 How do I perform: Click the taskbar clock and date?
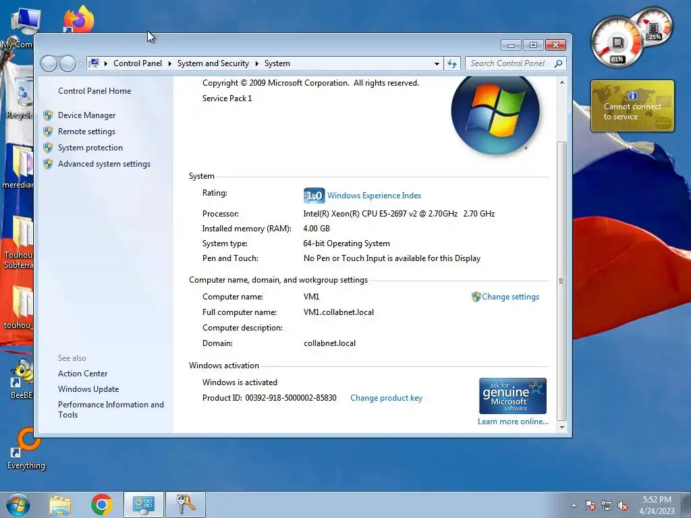pyautogui.click(x=657, y=505)
